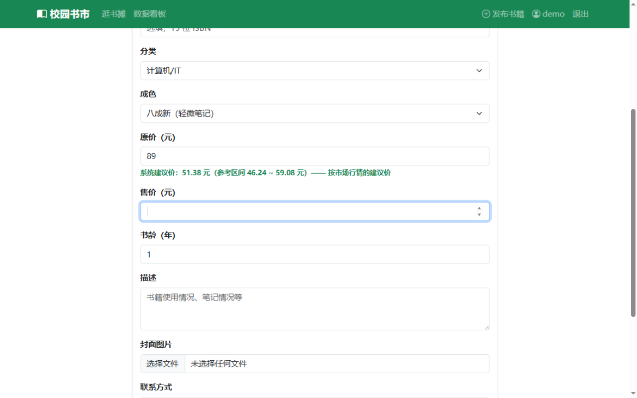Open the 数据看板 dashboard
The width and height of the screenshot is (637, 398).
[150, 14]
